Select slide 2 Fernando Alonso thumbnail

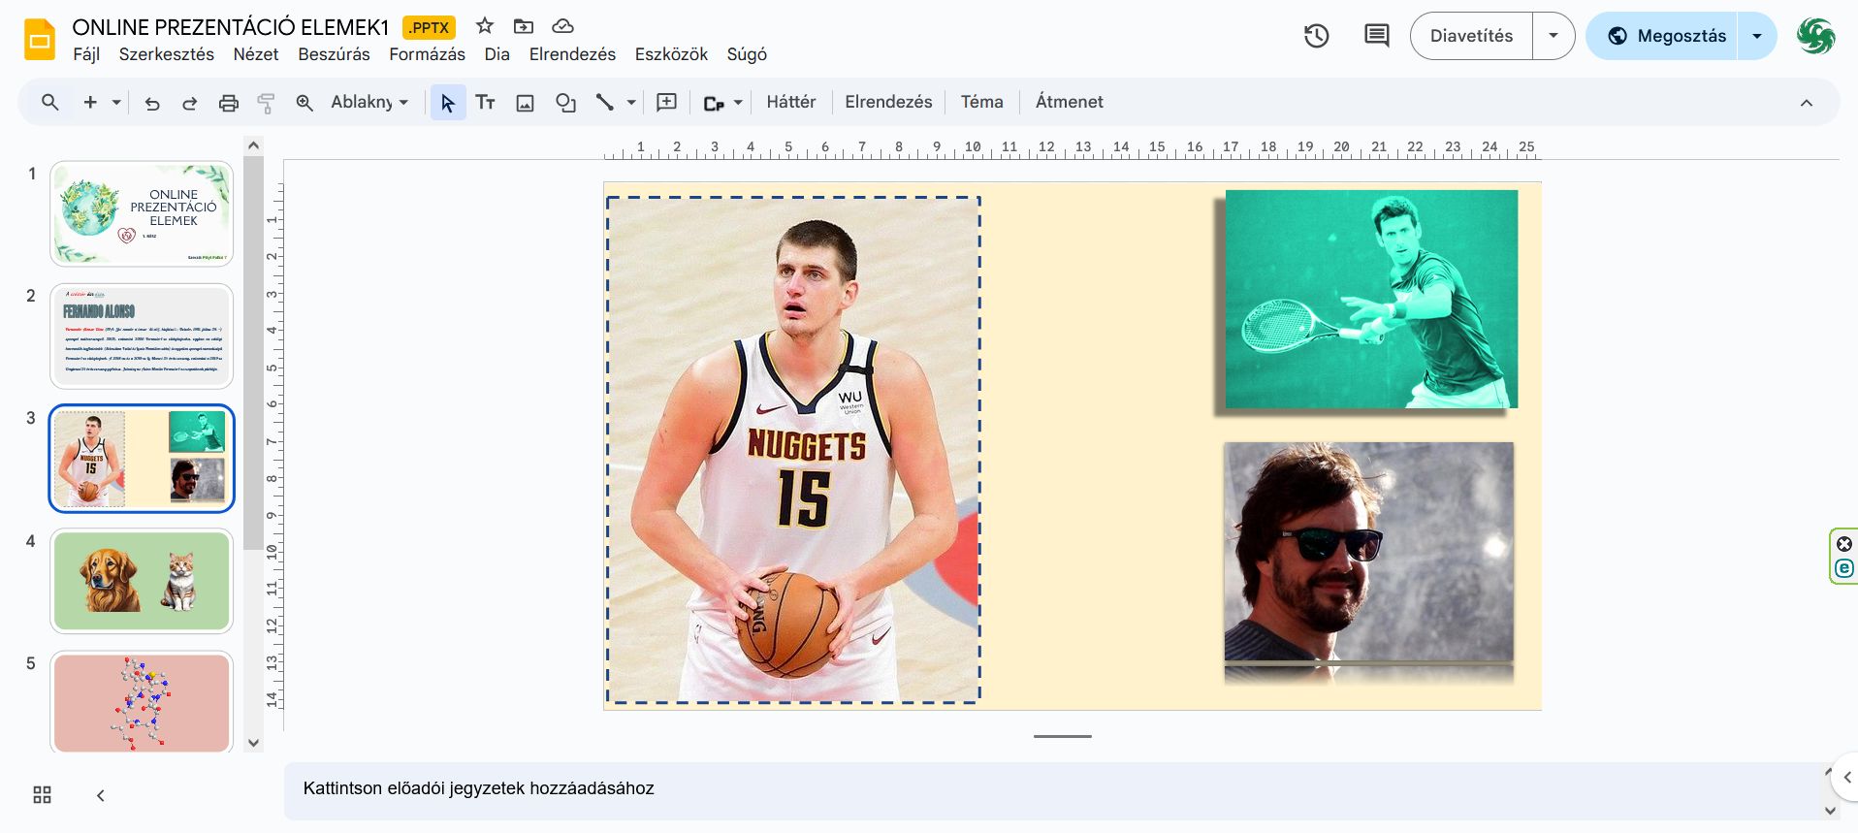click(x=142, y=336)
